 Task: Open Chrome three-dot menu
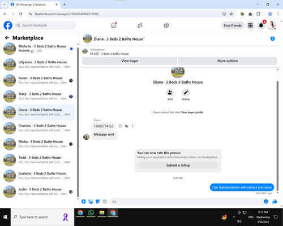[278, 14]
